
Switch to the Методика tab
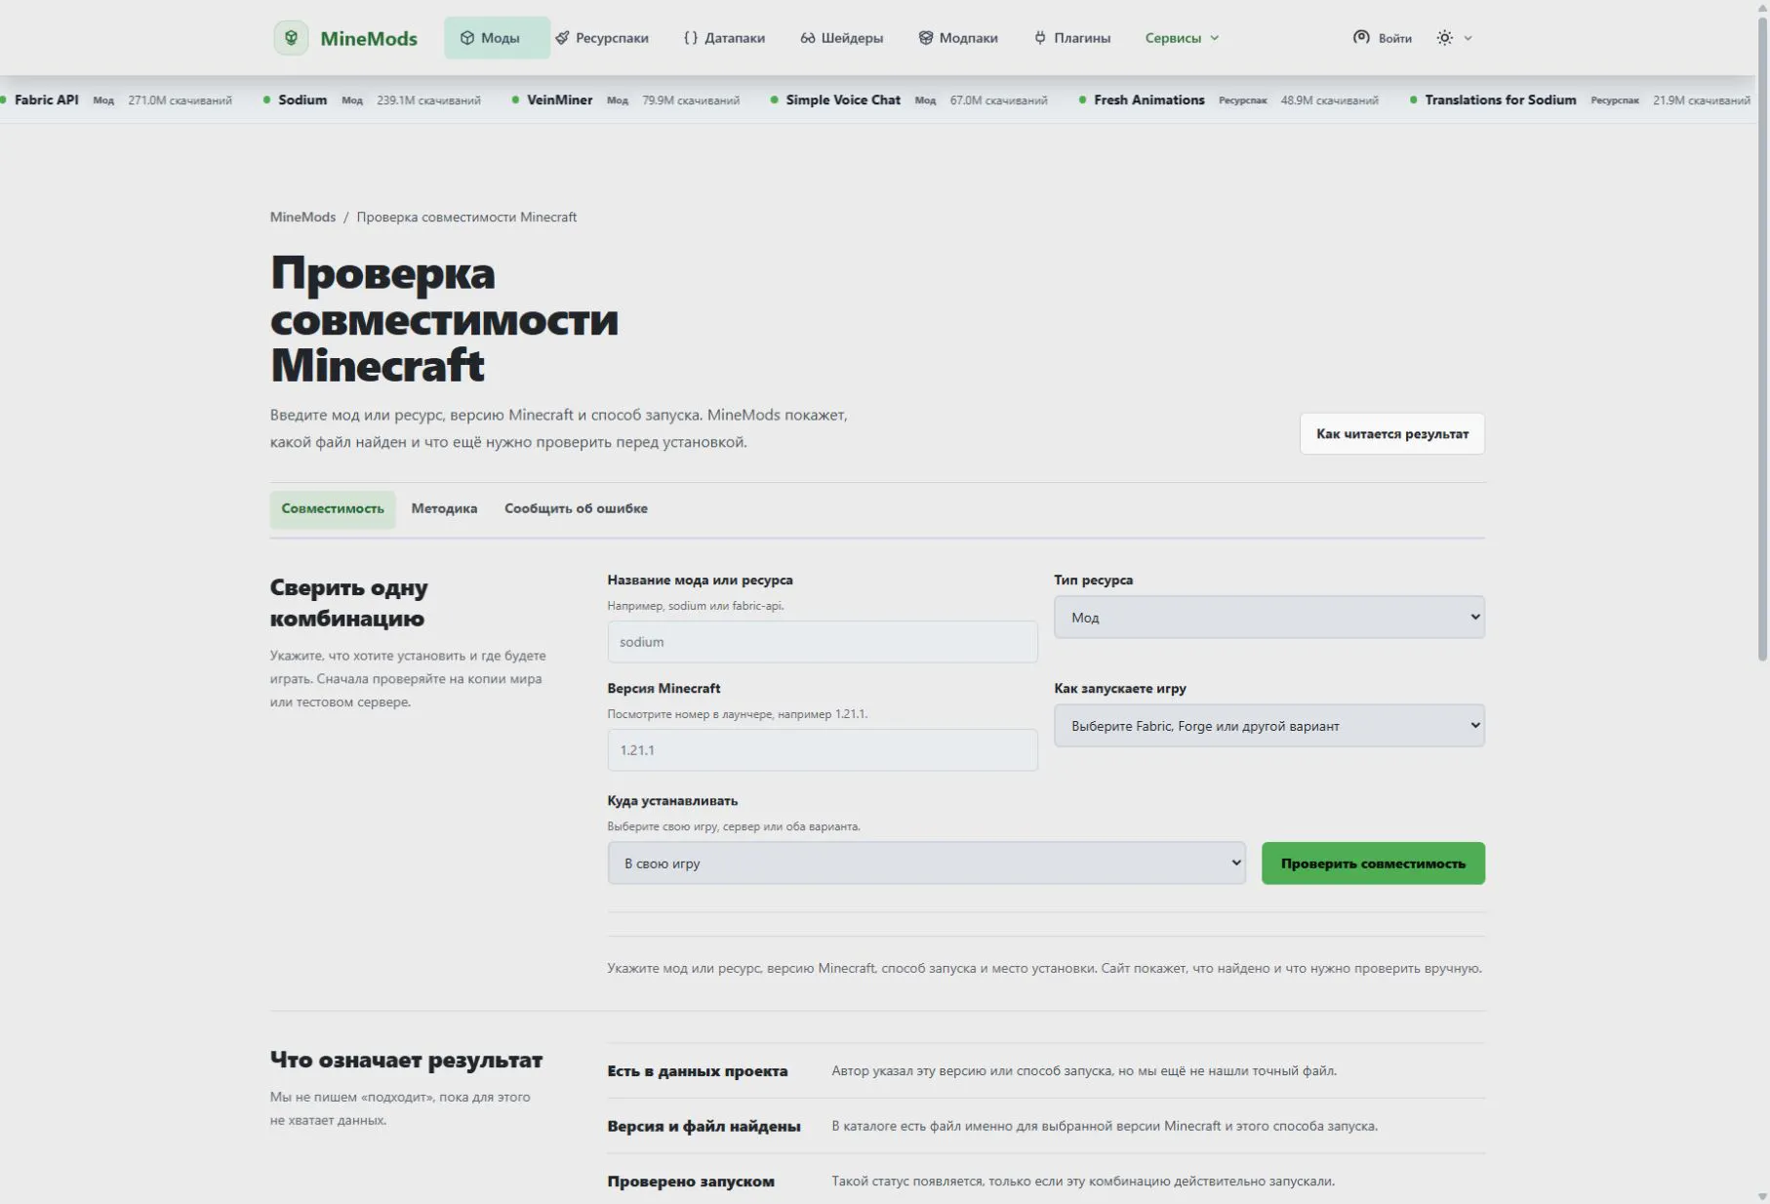[x=444, y=509]
